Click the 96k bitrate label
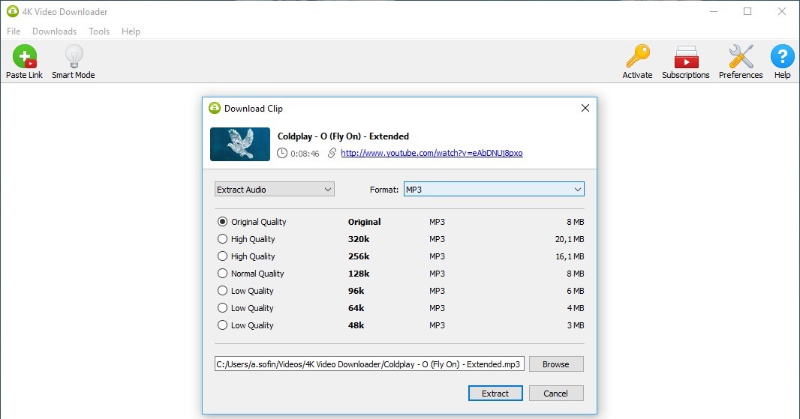The height and width of the screenshot is (419, 800). 356,291
